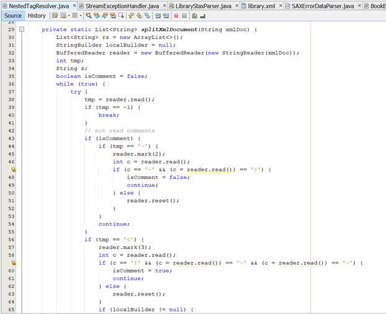Click 'boolean isComment = false;' declaration
Image resolution: width=386 pixels, height=314 pixels.
pos(101,76)
